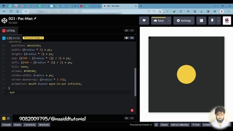Open the Assets panel
Viewport: 233px width, 131px height.
click(x=17, y=124)
